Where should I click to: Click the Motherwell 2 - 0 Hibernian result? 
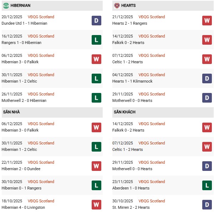pos(24,100)
